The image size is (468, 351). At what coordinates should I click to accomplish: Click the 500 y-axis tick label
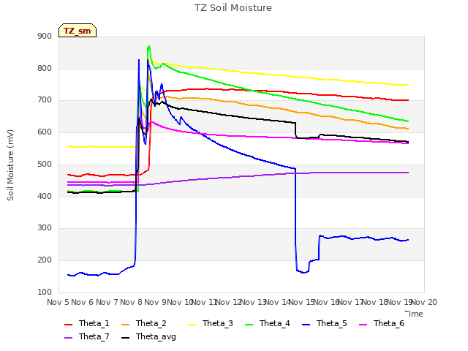tap(45, 164)
